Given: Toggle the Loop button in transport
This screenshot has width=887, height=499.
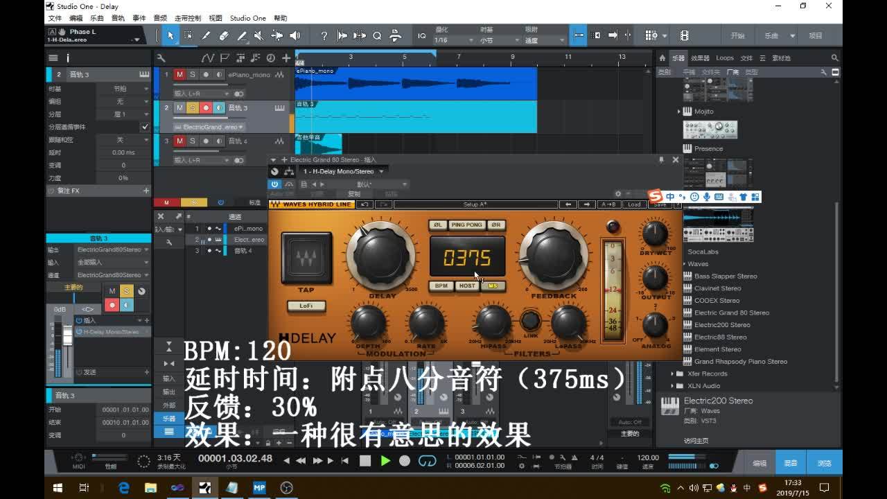Looking at the screenshot, I should [x=428, y=461].
